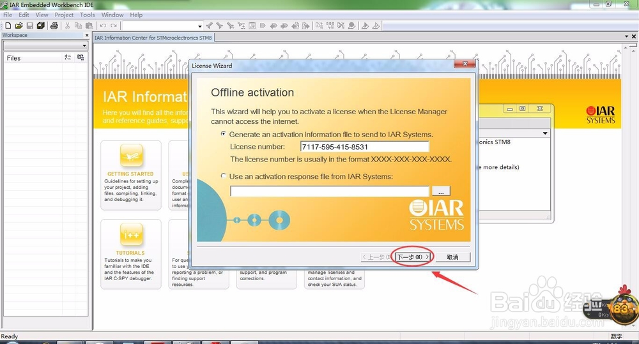Click the Find Next toolbar icon

pos(220,26)
